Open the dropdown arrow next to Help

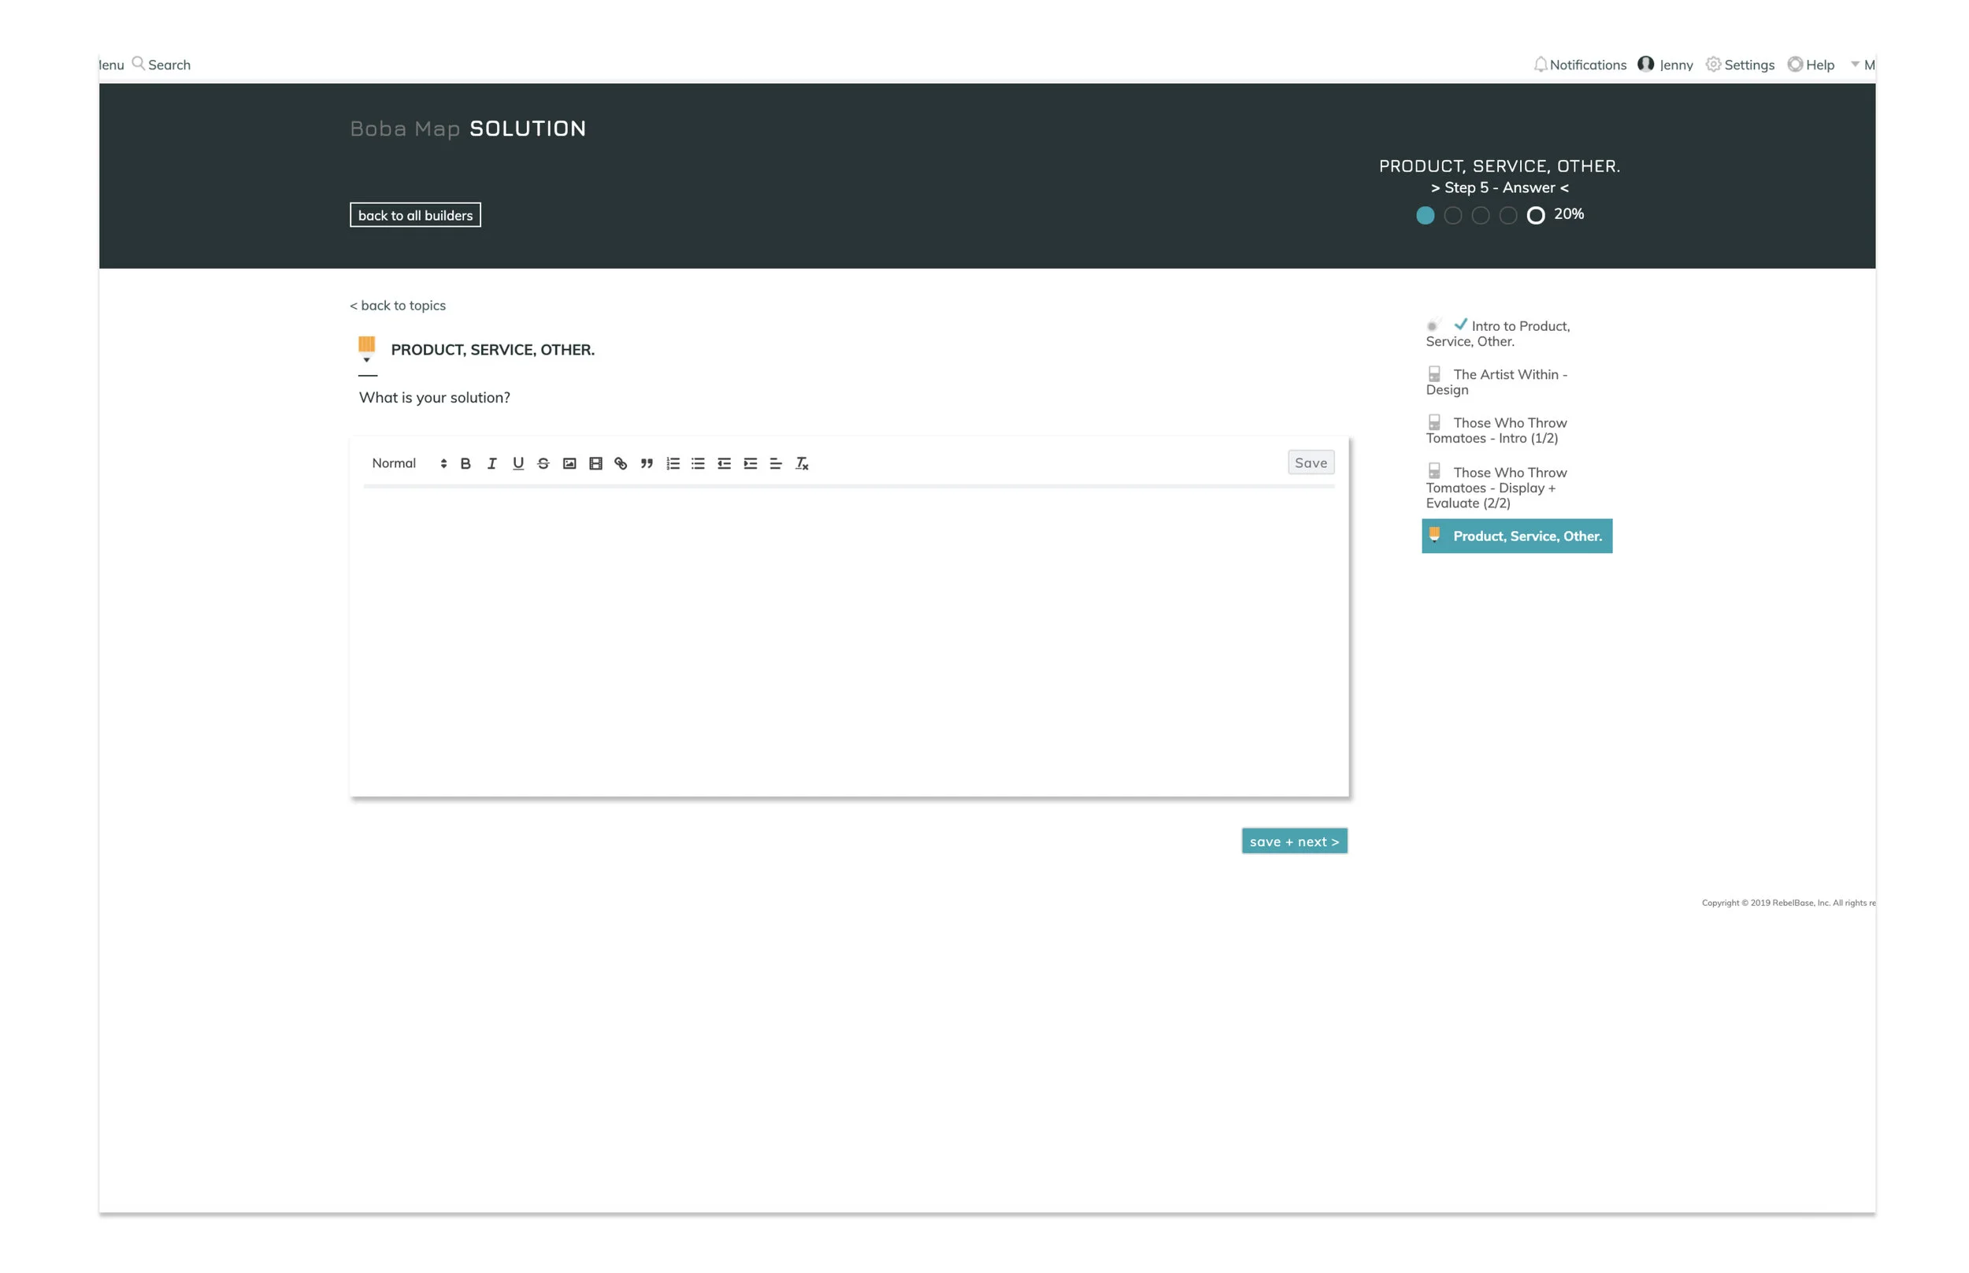coord(1855,65)
